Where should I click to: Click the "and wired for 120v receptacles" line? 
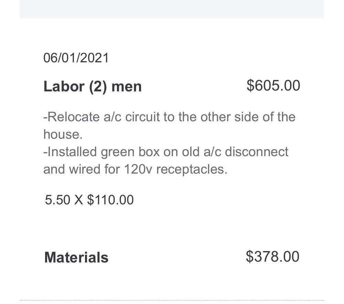coord(135,169)
